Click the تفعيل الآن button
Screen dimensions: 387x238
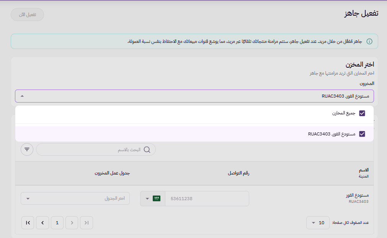click(28, 15)
